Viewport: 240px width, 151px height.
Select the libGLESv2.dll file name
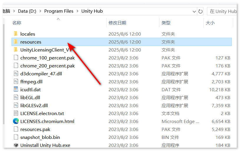pyautogui.click(x=34, y=105)
